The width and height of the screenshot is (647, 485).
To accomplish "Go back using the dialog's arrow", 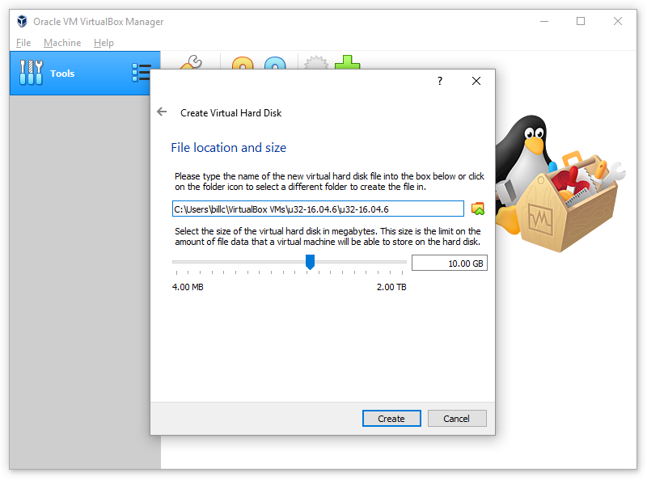I will coord(162,112).
